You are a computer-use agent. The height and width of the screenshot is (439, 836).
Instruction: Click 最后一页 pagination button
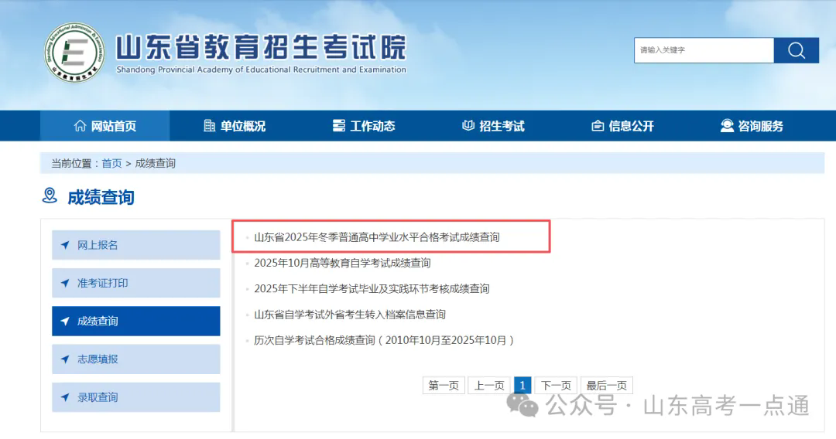pyautogui.click(x=606, y=385)
